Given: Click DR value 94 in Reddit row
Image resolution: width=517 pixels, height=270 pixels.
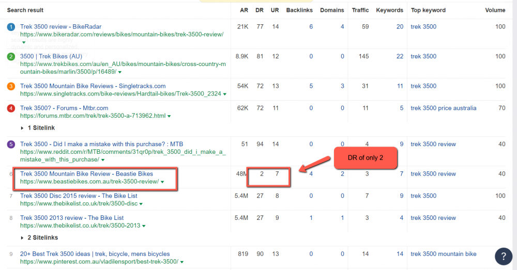Looking at the screenshot, I should [x=260, y=144].
